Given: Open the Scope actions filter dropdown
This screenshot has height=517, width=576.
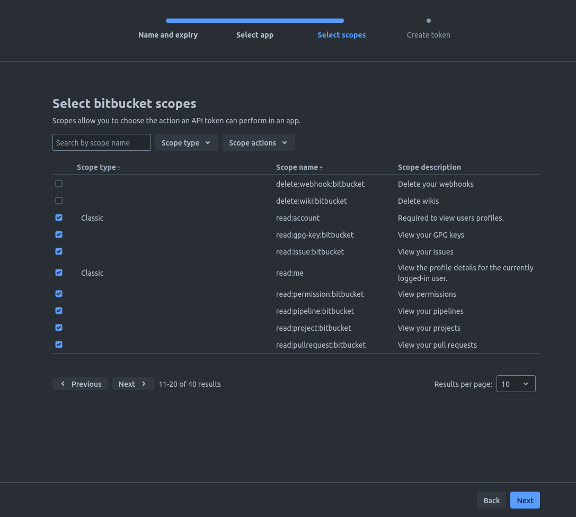Looking at the screenshot, I should [x=259, y=142].
